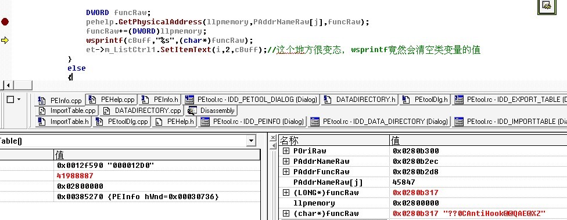Image resolution: width=567 pixels, height=220 pixels.
Task: Click the red value 41988887
Action: 75,175
